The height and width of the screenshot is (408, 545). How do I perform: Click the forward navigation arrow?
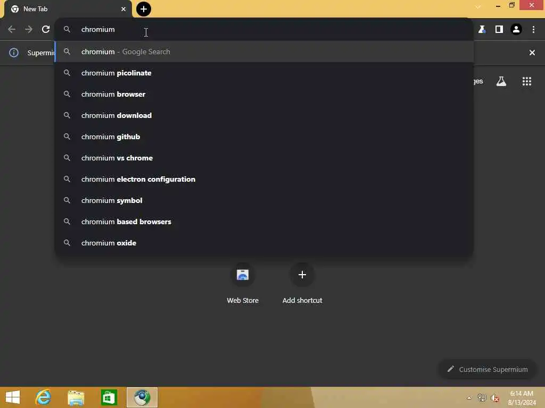[x=29, y=30]
